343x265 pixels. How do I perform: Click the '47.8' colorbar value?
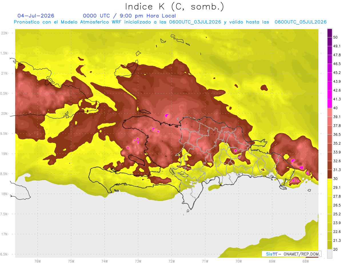point(337,55)
